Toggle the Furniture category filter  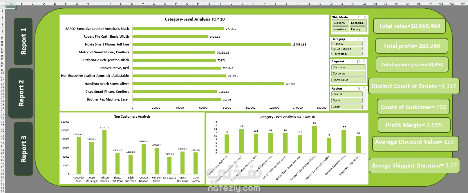point(347,44)
